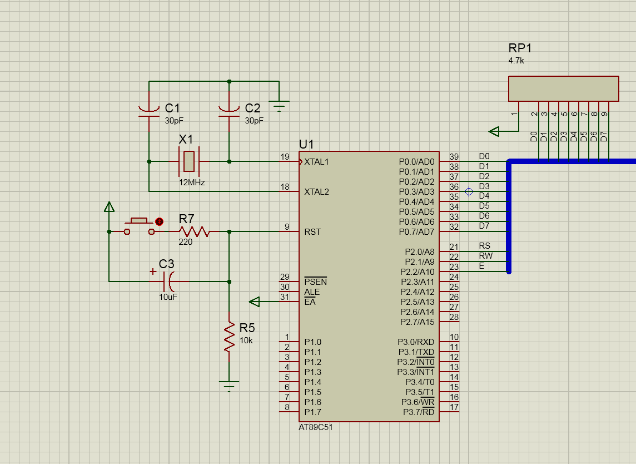Click the D7 net label beside pin 32
The width and height of the screenshot is (636, 464).
pos(484,226)
